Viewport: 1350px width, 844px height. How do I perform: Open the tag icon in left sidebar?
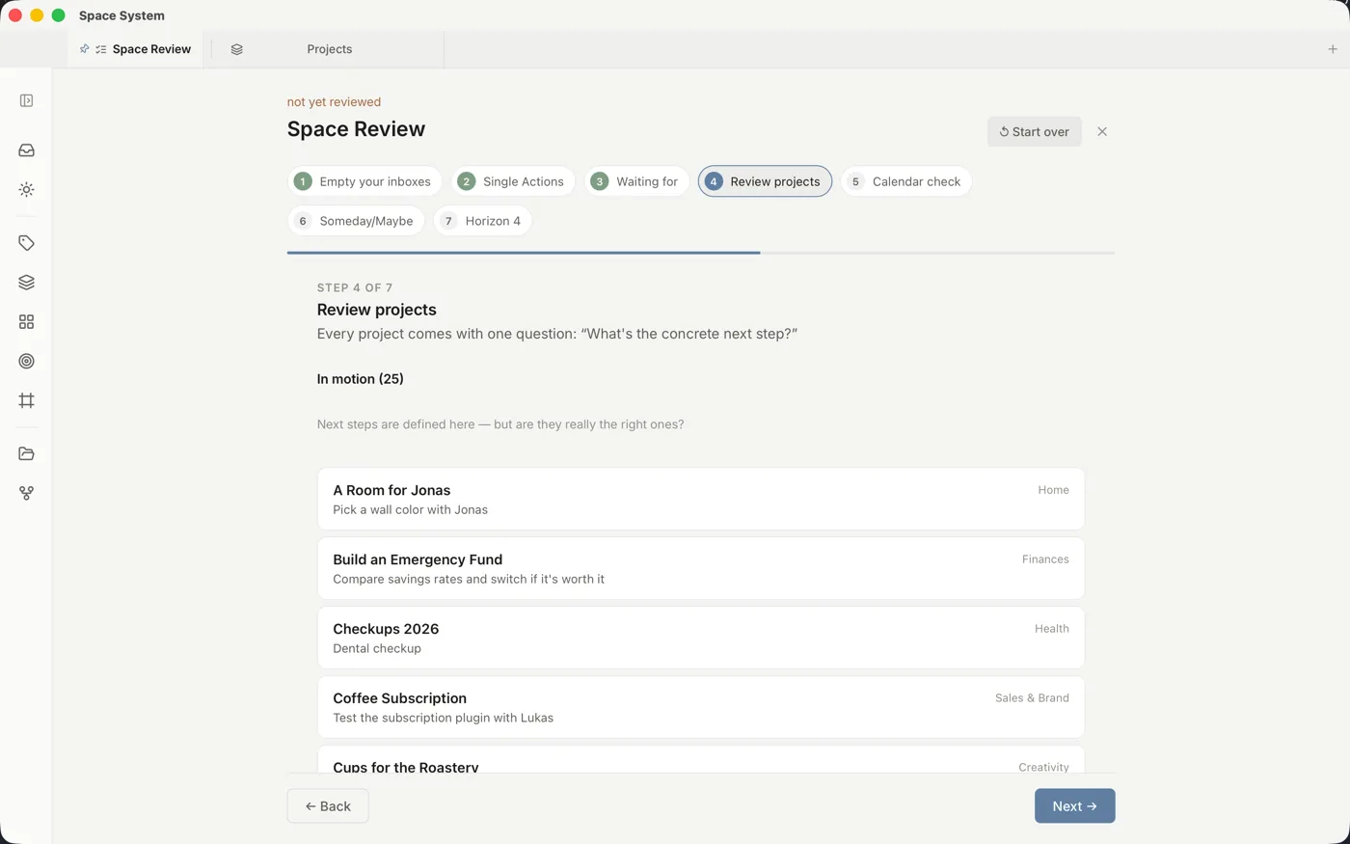tap(26, 243)
